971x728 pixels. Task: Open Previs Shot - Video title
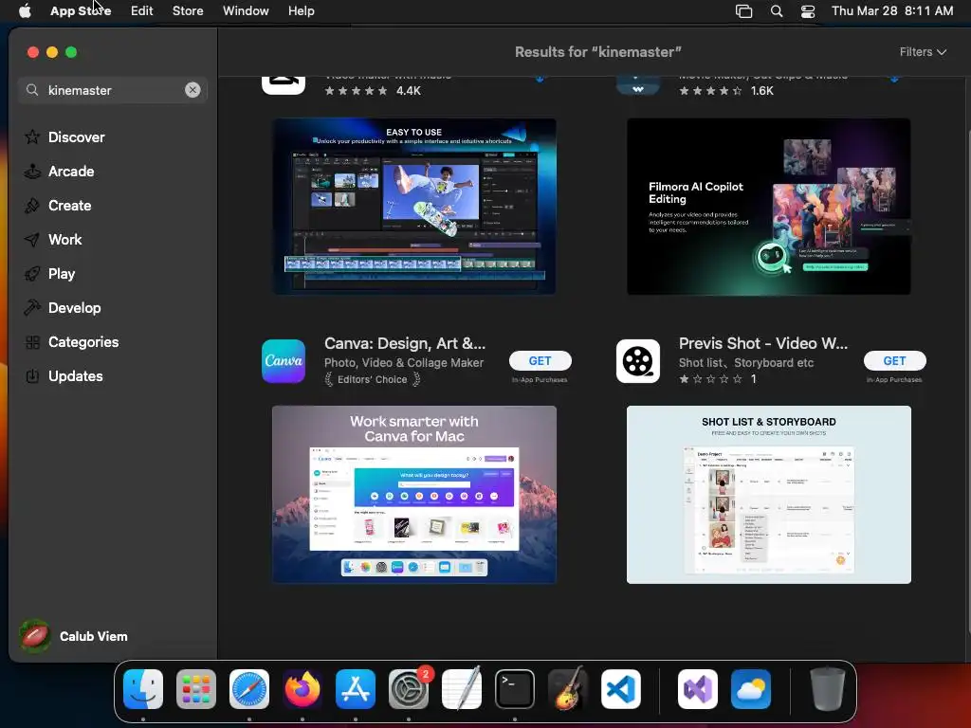coord(763,343)
